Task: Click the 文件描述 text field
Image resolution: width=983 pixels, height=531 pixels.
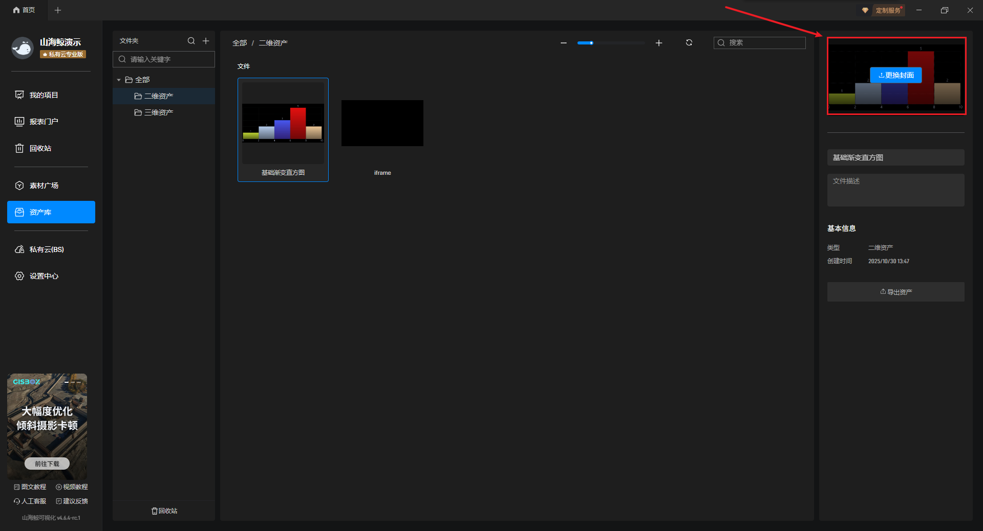Action: click(x=895, y=190)
